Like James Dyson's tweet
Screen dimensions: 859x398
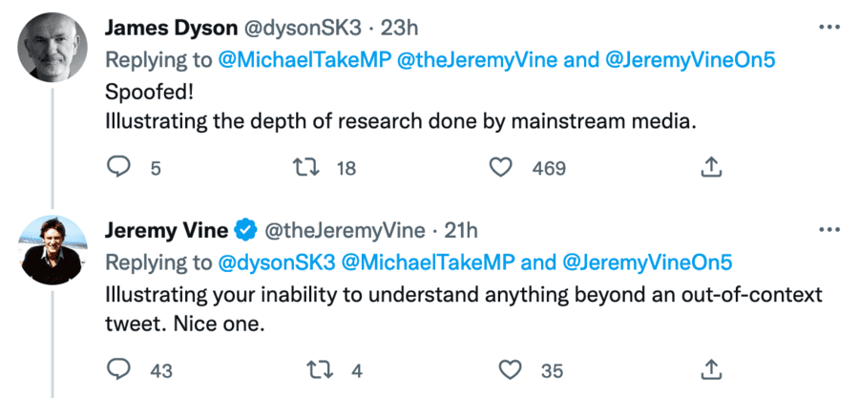pos(501,168)
